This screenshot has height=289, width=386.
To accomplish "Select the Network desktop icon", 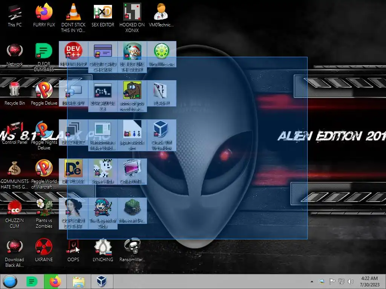I will (x=15, y=55).
